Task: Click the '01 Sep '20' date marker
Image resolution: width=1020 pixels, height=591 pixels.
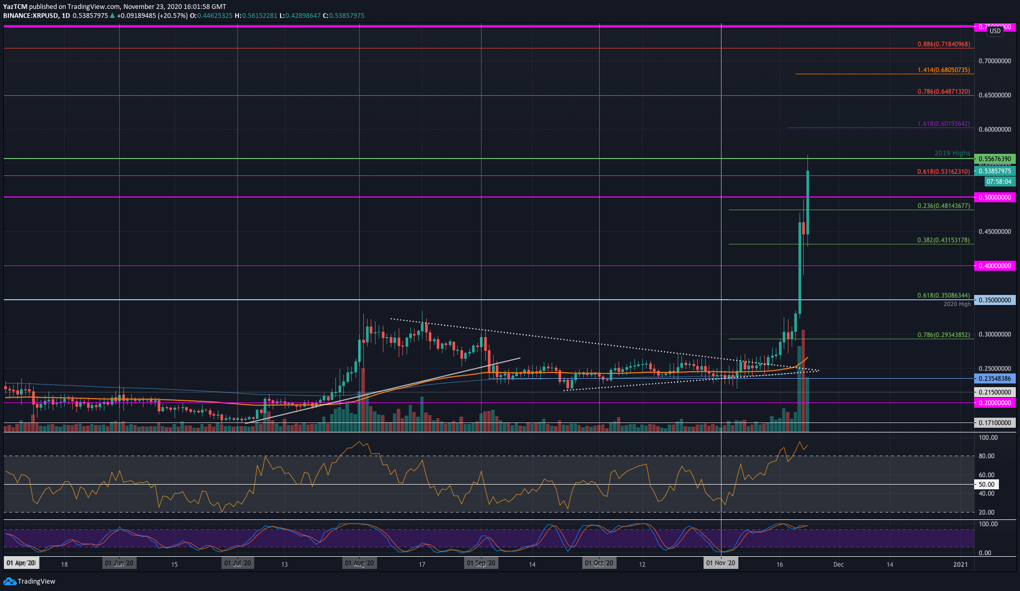Action: click(x=481, y=563)
